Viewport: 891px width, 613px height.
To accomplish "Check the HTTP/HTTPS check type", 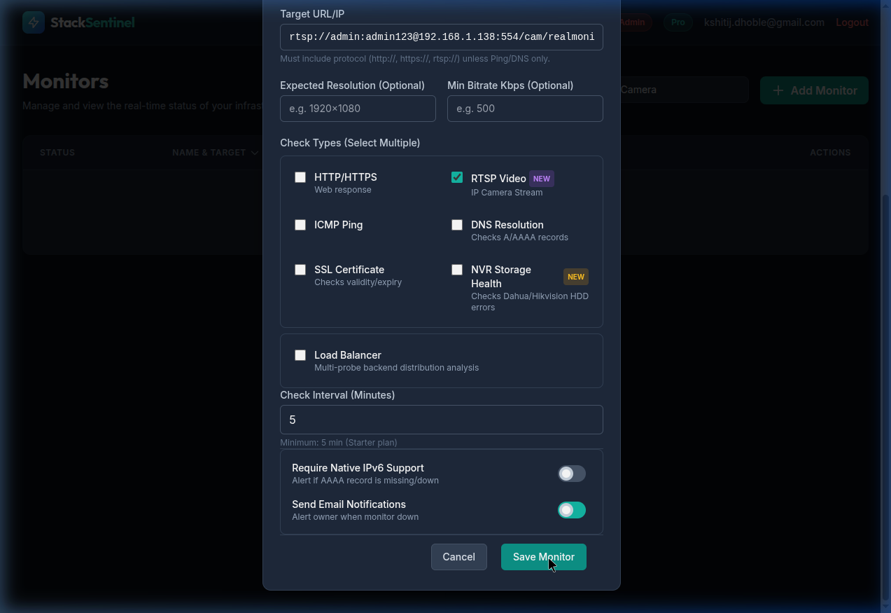I will pos(300,177).
